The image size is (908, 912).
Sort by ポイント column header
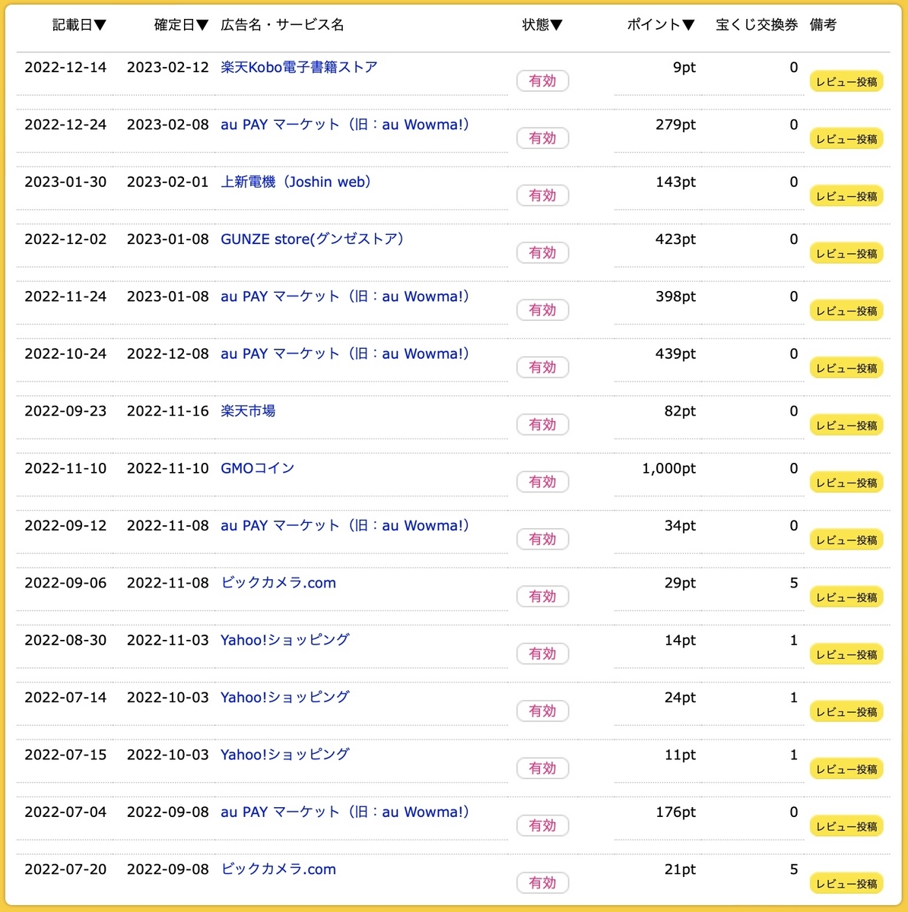pos(661,25)
